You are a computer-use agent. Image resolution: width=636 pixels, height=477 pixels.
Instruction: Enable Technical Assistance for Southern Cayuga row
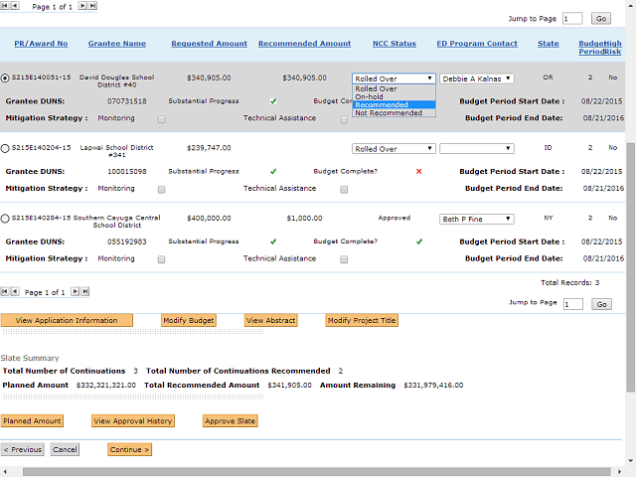tap(344, 258)
